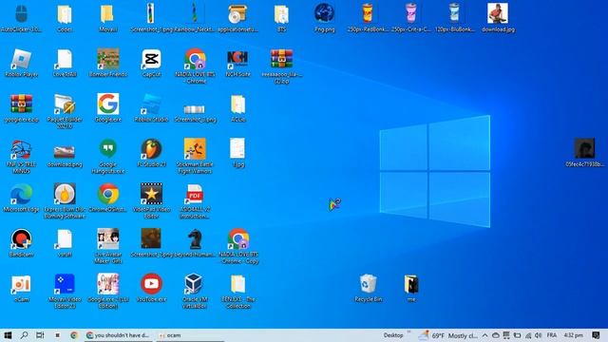
Task: Open Oracle VM VirtualBox shortcut
Action: [x=195, y=292]
